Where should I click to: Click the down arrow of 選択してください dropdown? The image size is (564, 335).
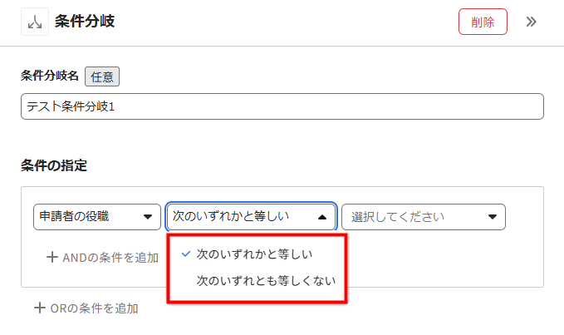coord(493,217)
